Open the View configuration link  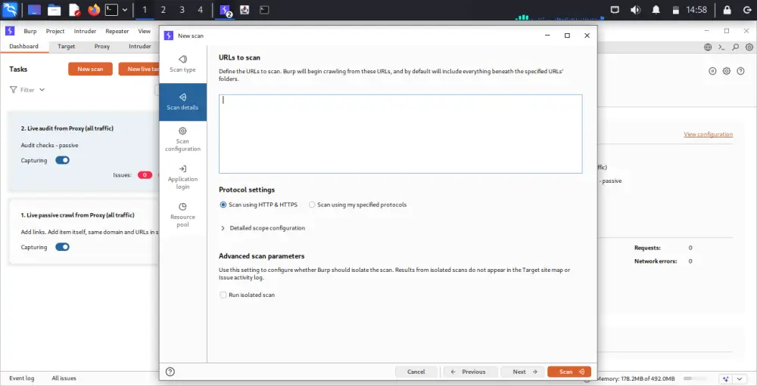[x=709, y=134]
